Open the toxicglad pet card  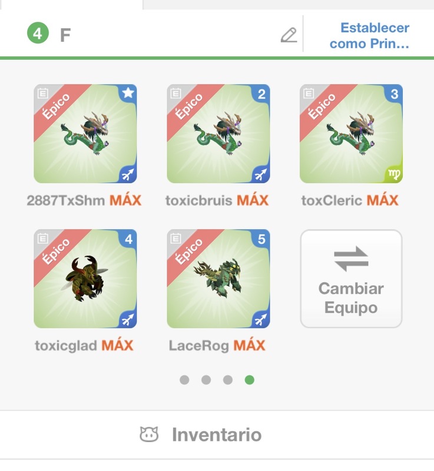click(85, 278)
